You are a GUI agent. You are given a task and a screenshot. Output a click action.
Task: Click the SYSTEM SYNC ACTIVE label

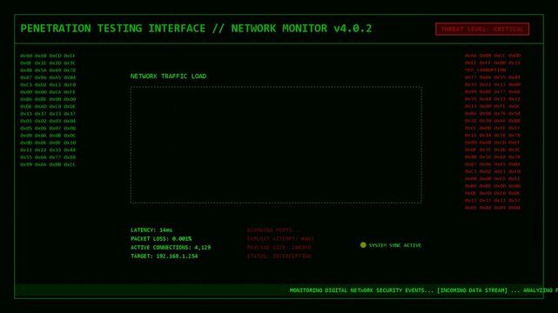click(x=394, y=245)
